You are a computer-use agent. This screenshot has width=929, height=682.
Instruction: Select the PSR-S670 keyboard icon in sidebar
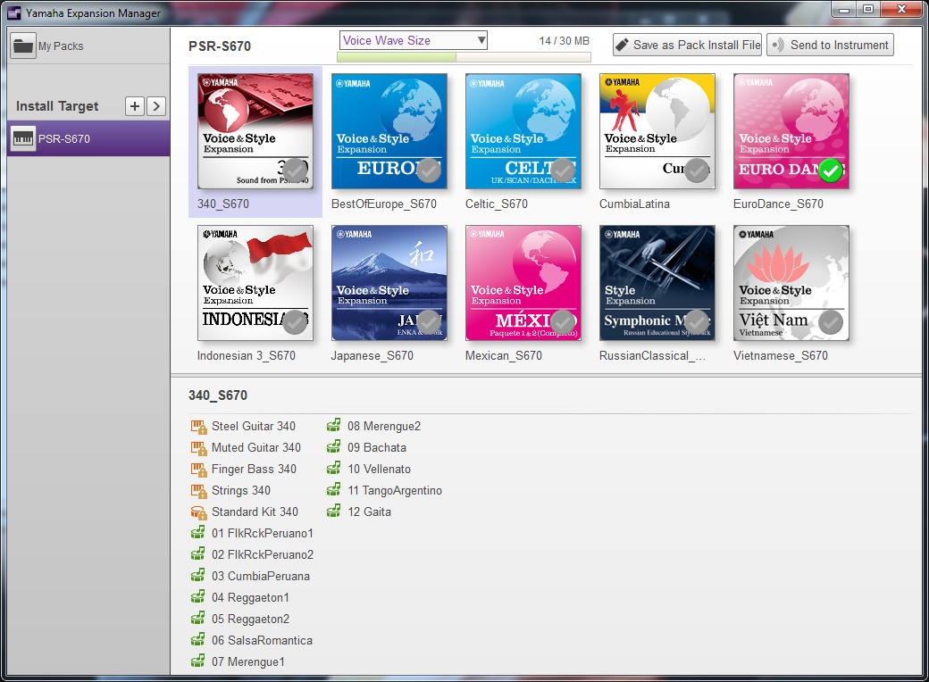pos(23,138)
